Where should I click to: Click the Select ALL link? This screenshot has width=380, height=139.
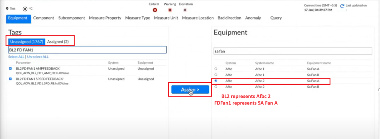pyautogui.click(x=16, y=57)
